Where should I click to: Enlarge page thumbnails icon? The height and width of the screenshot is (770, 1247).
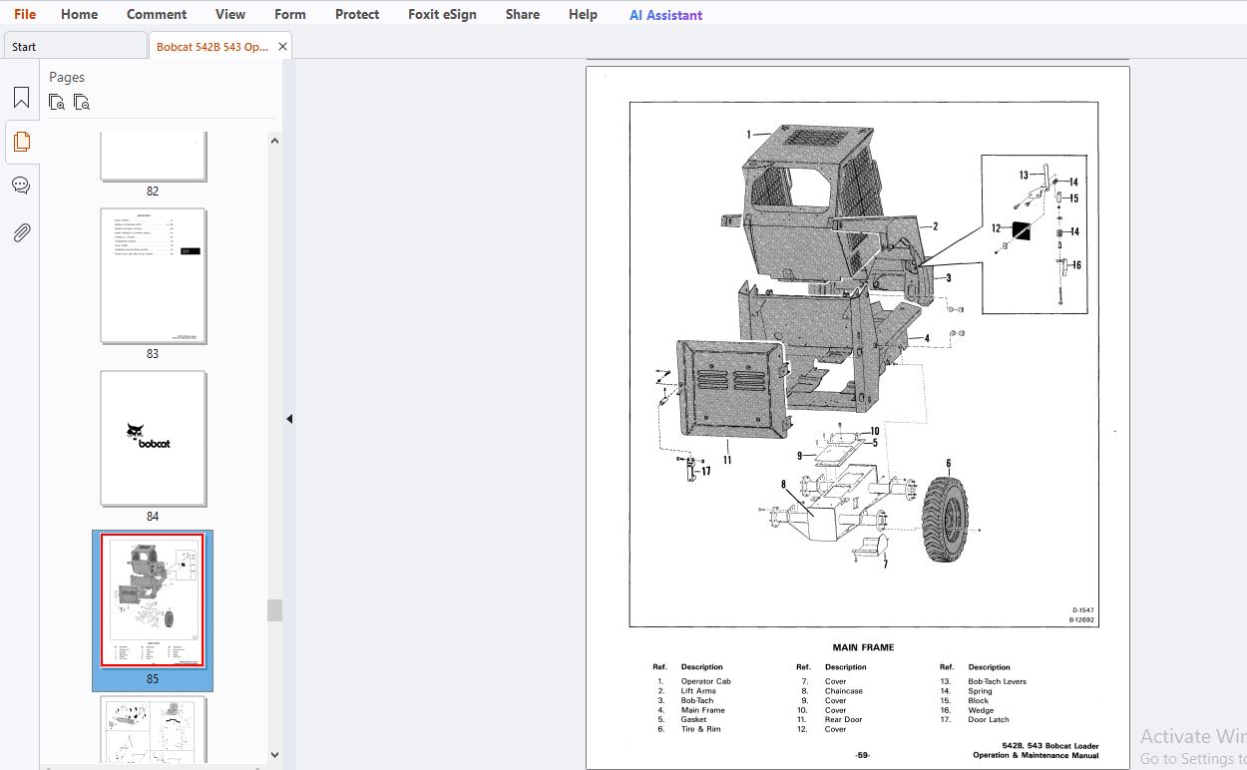tap(57, 102)
